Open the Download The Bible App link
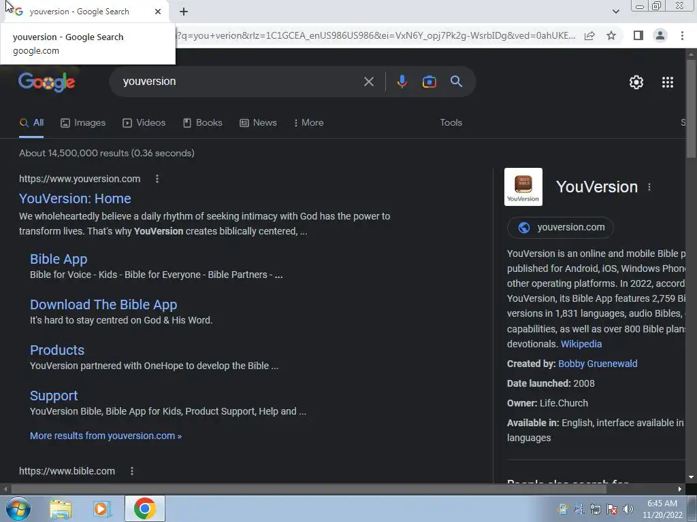697x522 pixels. 103,304
